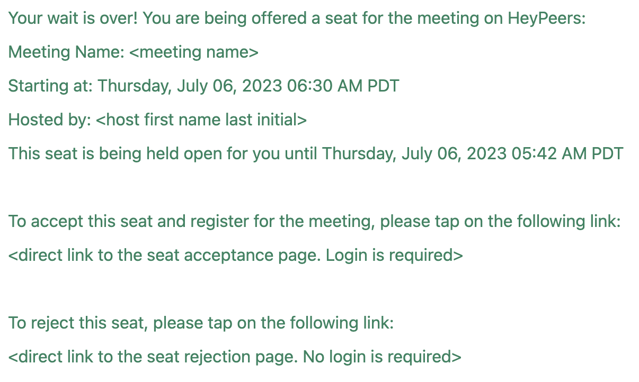Click the "Starting at" date line
The width and height of the screenshot is (639, 382).
click(204, 86)
